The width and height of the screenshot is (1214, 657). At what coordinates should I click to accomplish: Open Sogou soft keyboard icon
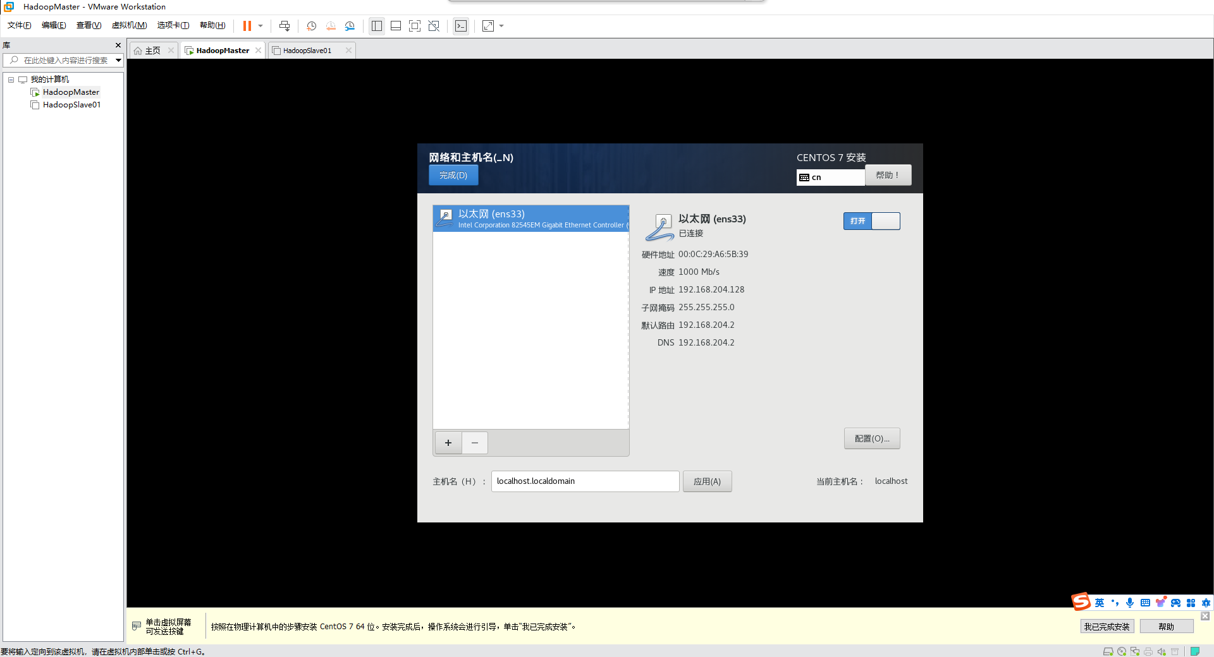point(1145,603)
